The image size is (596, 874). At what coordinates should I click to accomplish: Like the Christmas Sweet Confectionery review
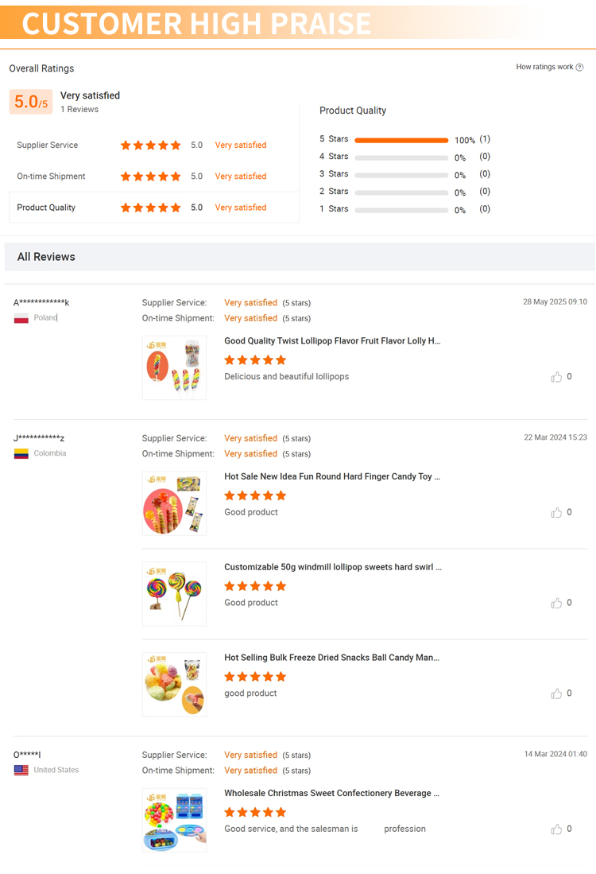tap(556, 829)
